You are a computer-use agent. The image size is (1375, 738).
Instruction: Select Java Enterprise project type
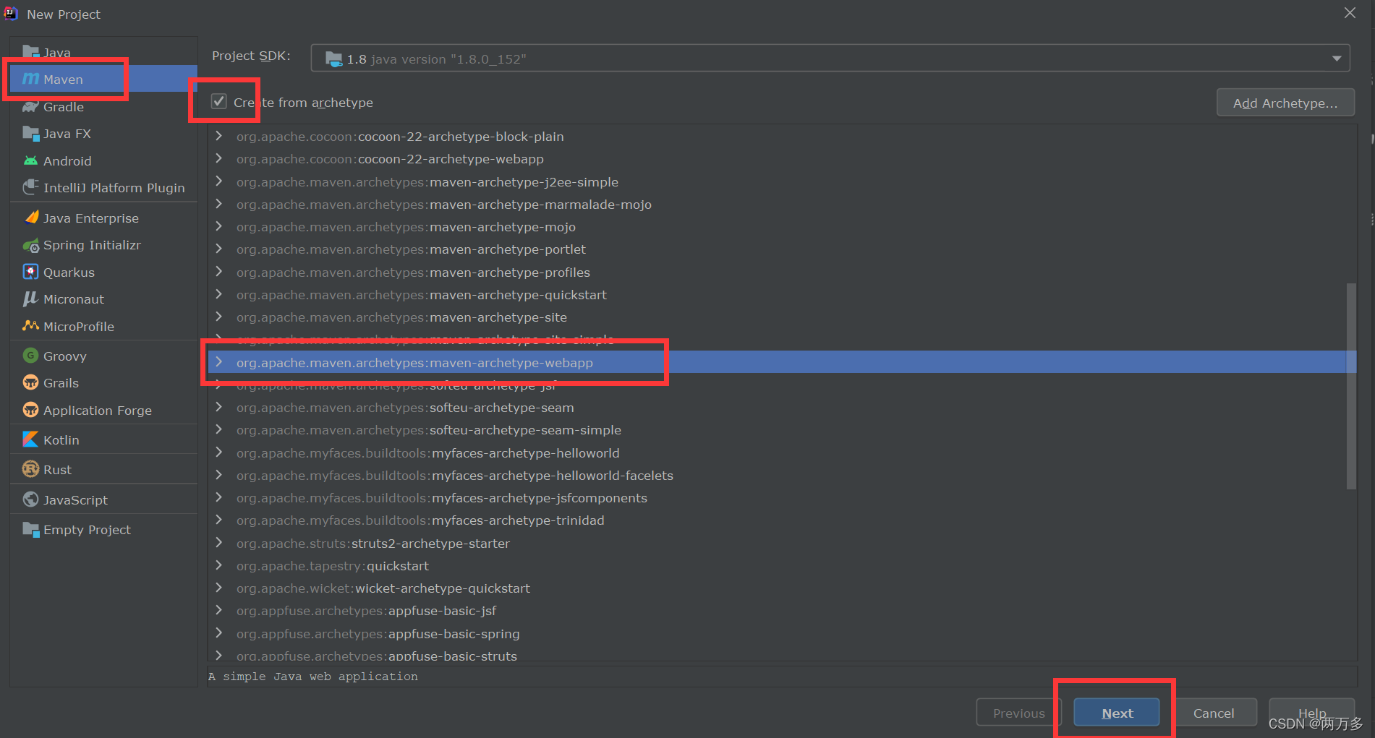pos(103,218)
